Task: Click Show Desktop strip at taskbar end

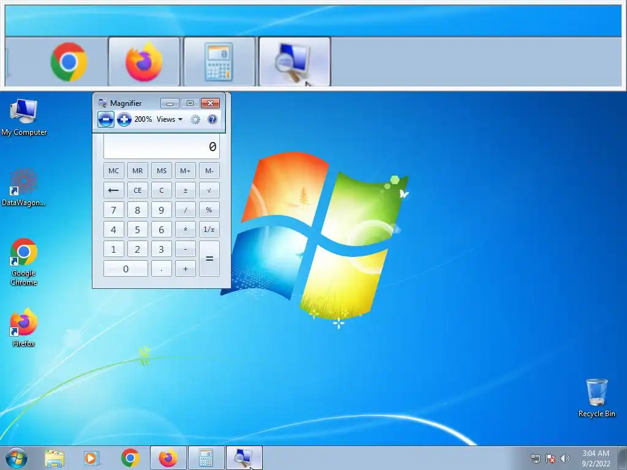Action: coord(623,458)
